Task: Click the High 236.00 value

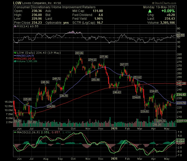Action: coord(37,15)
